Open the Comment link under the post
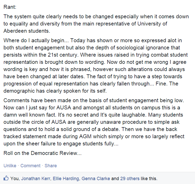The image size is (195, 184). pos(31,166)
